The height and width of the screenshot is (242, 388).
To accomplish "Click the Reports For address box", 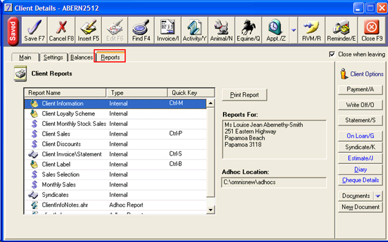I will tap(275, 139).
